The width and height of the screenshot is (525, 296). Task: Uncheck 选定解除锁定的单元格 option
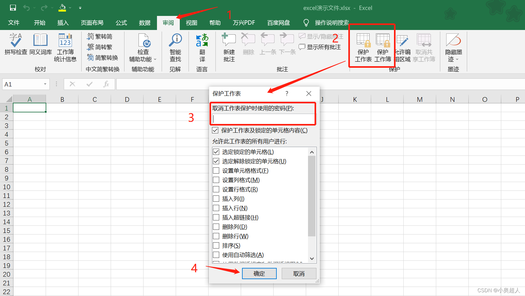(216, 161)
